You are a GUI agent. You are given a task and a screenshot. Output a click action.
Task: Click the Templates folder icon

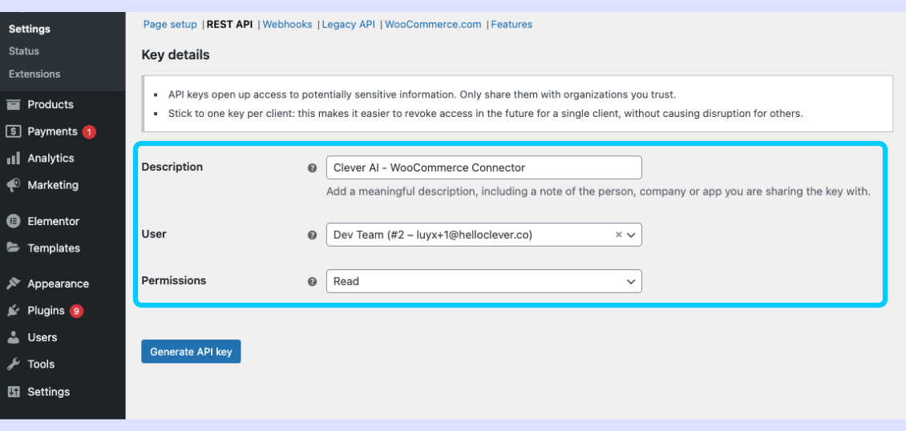pos(14,248)
